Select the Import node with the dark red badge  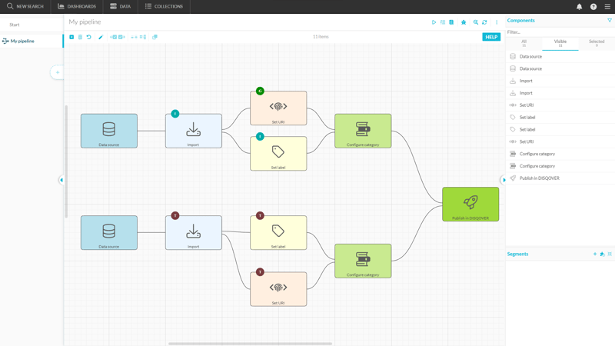194,233
